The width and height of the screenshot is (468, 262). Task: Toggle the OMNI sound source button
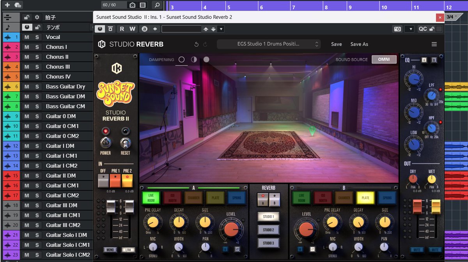tap(384, 59)
